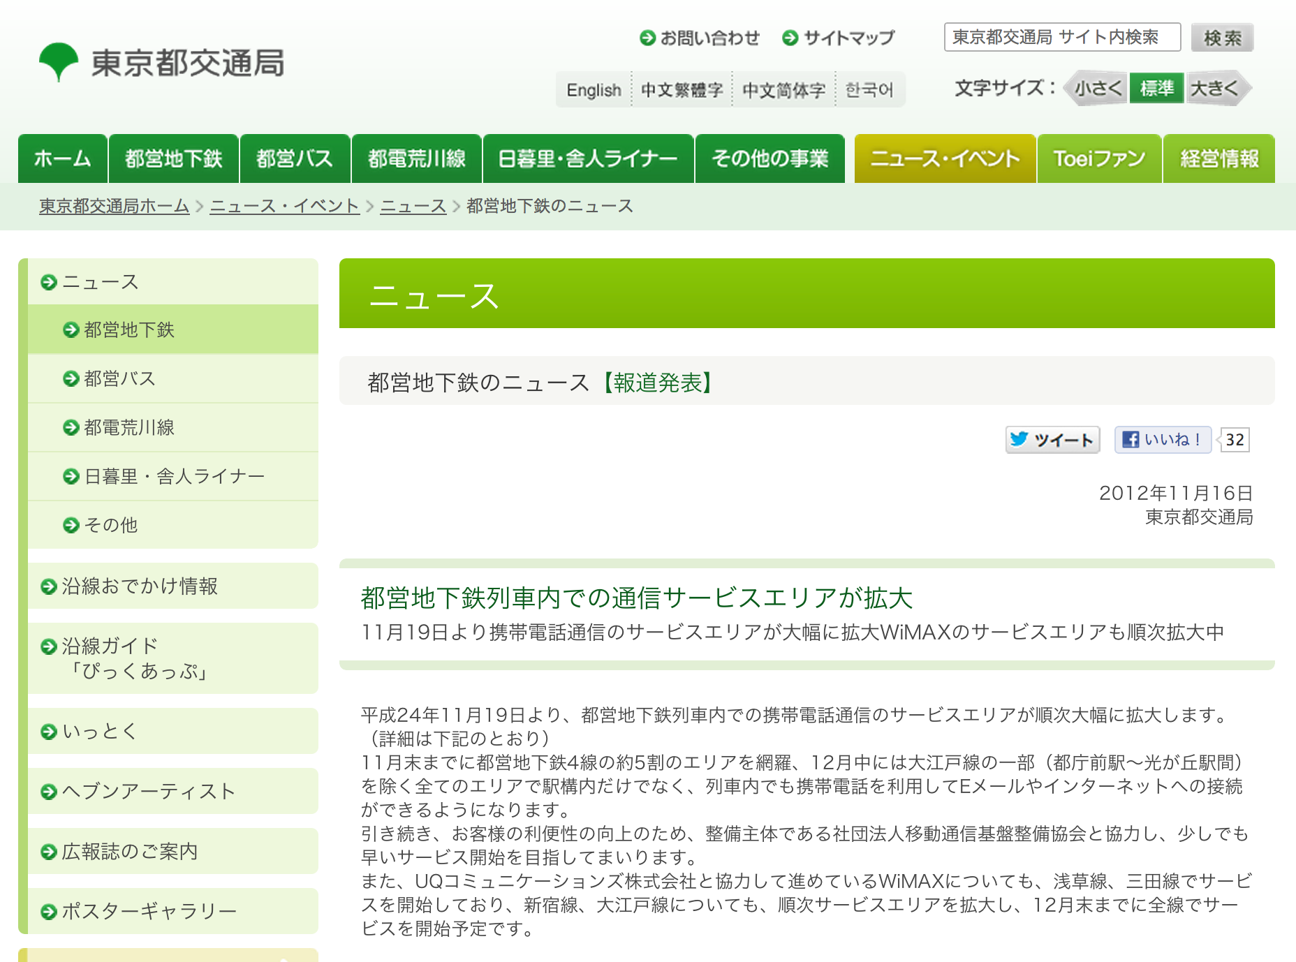
Task: Open the 都営バス navigation tab
Action: coord(295,158)
